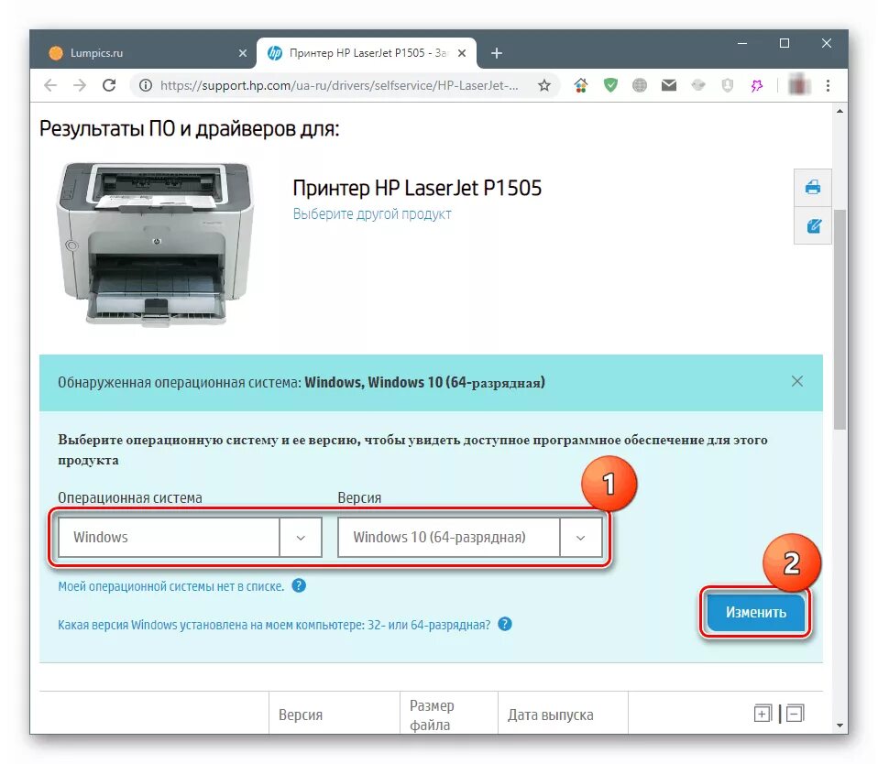Open Какая версия Windows установлена link
The height and width of the screenshot is (764, 878).
274,625
